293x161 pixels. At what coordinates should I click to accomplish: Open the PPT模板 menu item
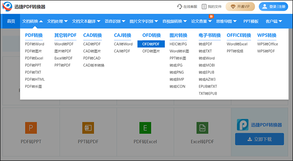pos(251,21)
